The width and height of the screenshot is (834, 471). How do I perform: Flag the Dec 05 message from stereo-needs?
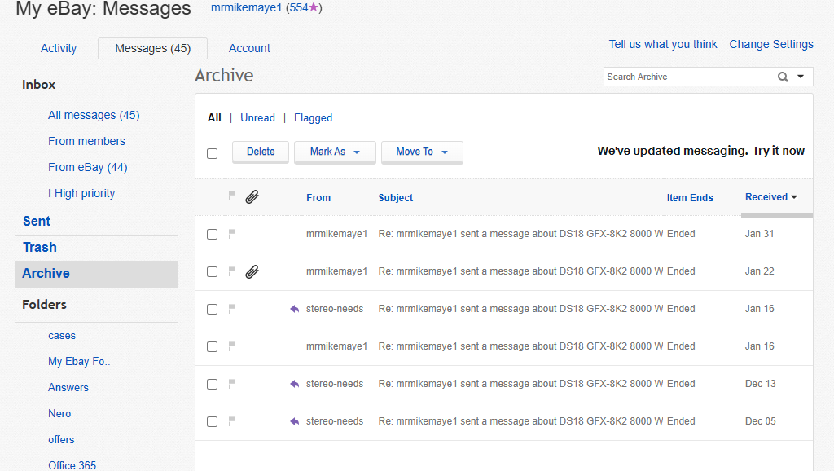[x=232, y=421]
